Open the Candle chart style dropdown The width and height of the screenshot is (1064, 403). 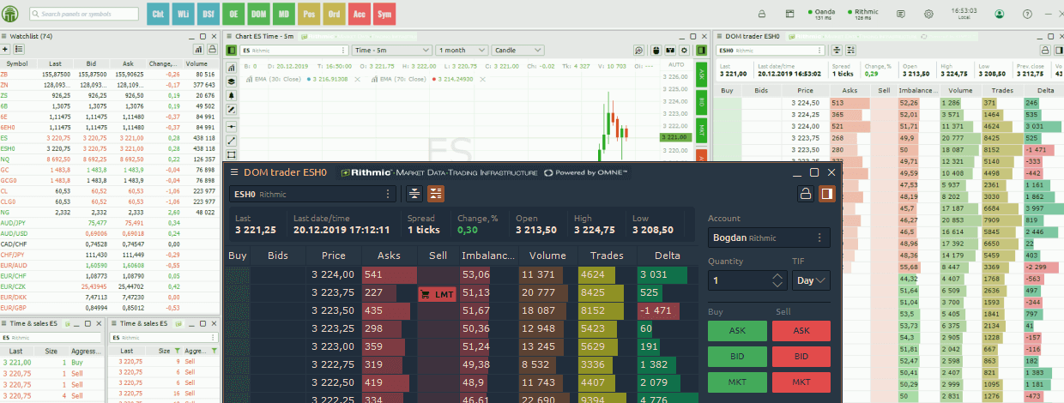coord(517,51)
